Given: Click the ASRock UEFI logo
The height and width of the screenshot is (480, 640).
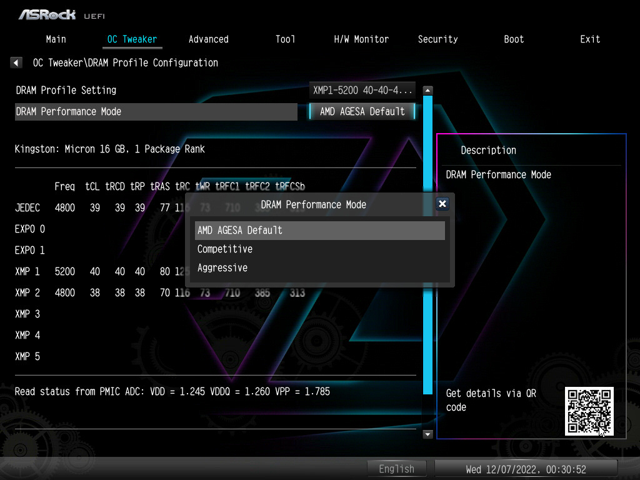Looking at the screenshot, I should (x=47, y=14).
